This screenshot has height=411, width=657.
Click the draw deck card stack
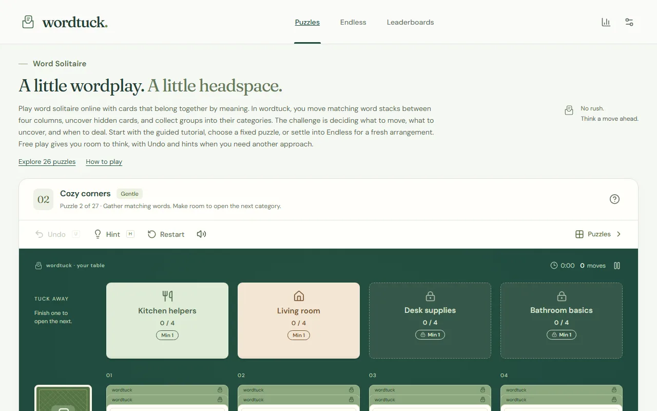[63, 398]
